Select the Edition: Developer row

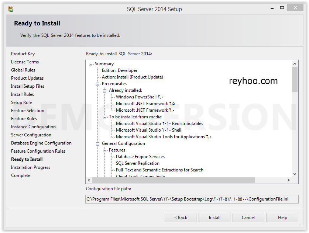click(x=120, y=70)
